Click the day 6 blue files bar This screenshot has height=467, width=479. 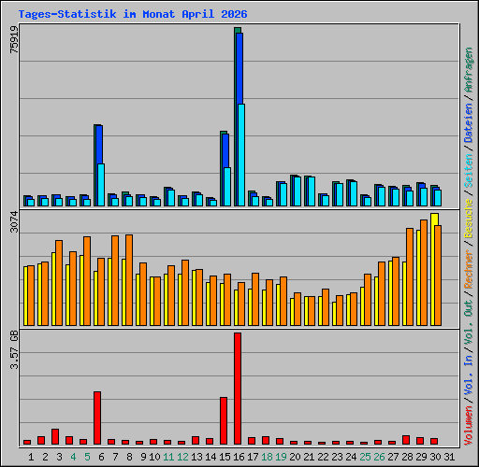click(99, 145)
